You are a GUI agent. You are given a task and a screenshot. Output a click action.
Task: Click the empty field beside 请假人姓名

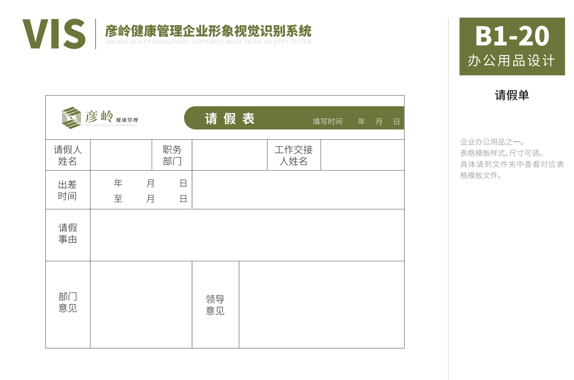pyautogui.click(x=121, y=155)
